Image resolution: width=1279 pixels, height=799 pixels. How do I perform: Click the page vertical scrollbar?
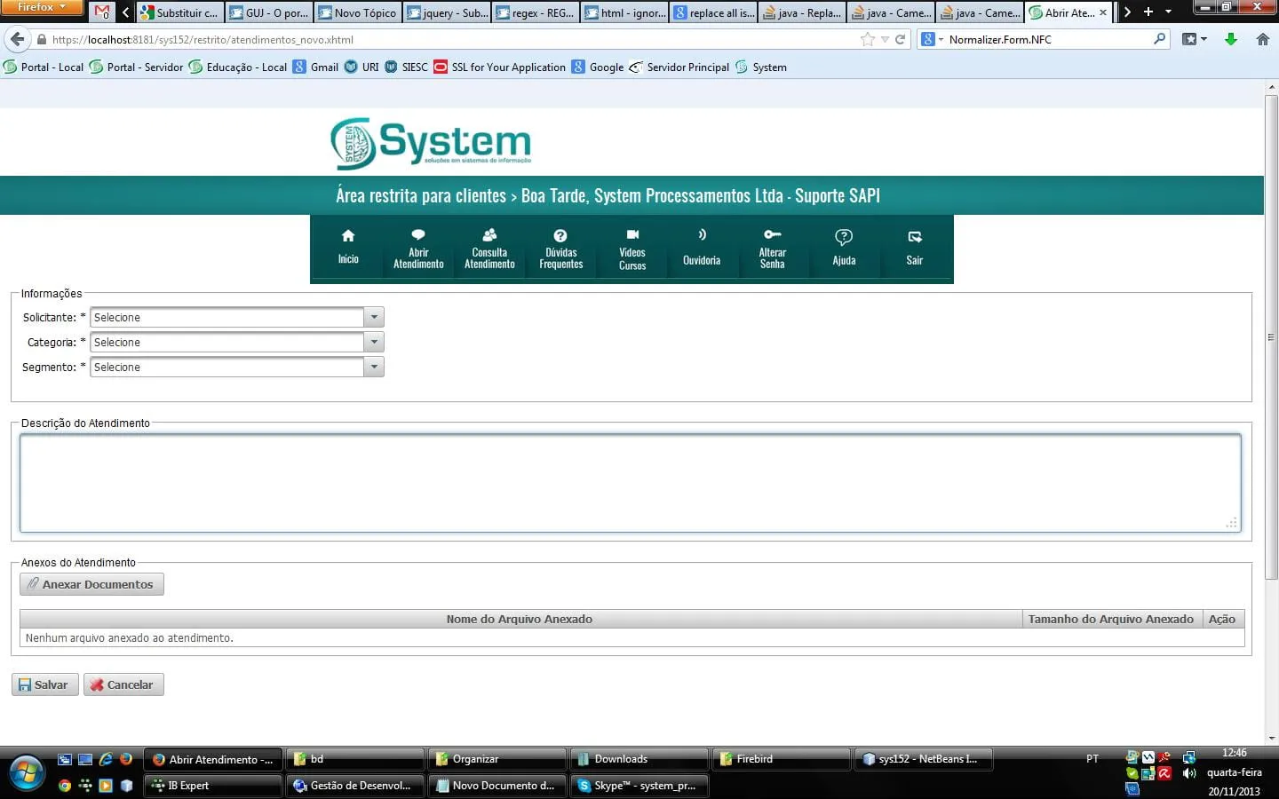click(1271, 337)
